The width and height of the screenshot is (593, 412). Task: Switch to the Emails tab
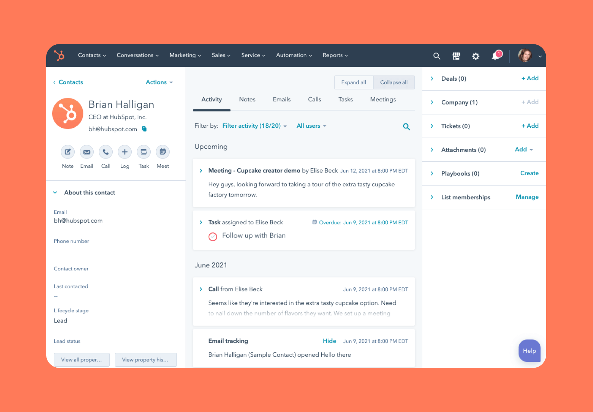(x=282, y=99)
